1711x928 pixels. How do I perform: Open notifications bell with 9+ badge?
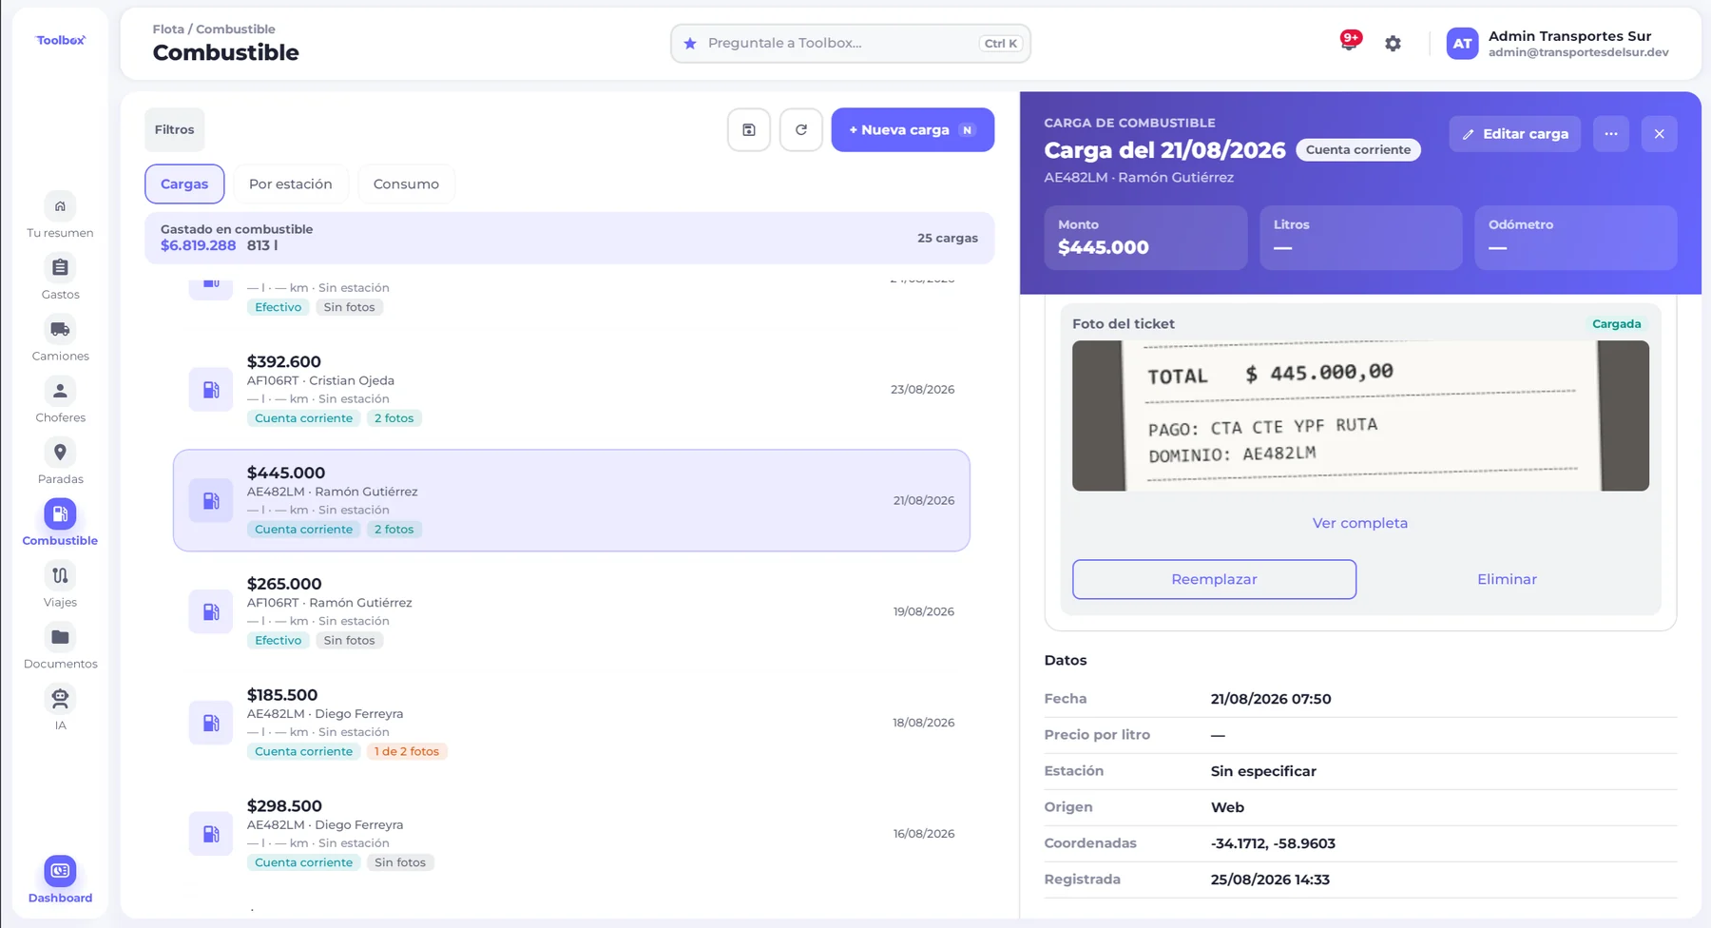tap(1349, 42)
